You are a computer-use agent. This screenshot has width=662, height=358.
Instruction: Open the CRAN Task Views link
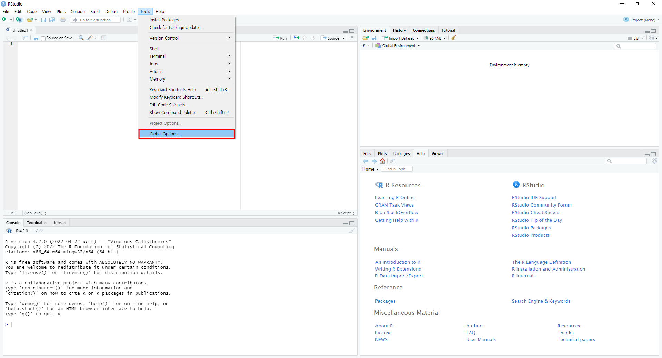coord(394,205)
